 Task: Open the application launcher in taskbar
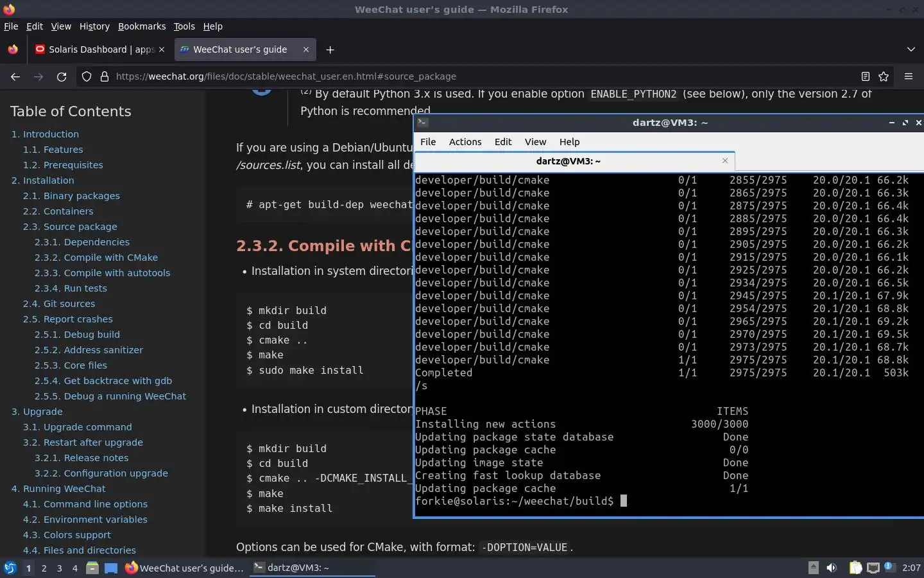(x=10, y=568)
